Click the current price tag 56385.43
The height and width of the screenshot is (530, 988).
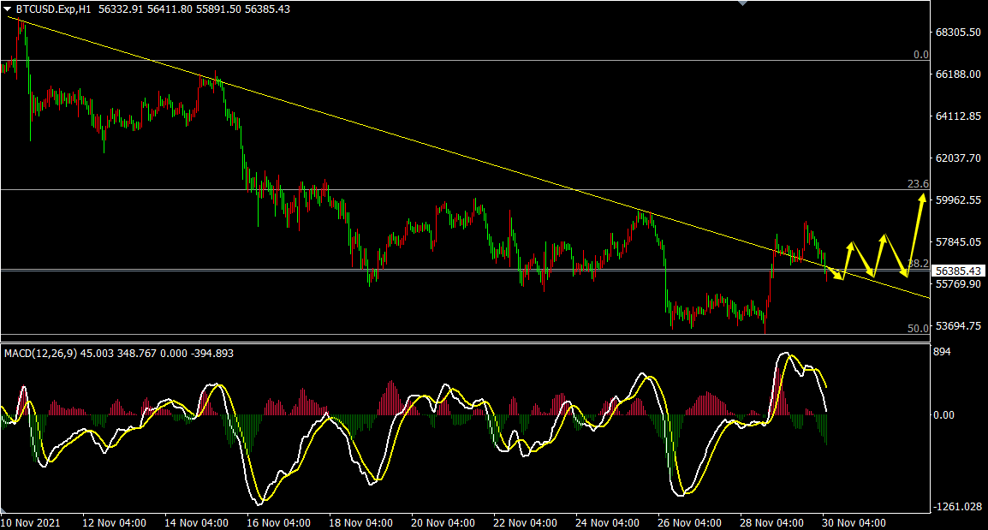click(x=958, y=271)
